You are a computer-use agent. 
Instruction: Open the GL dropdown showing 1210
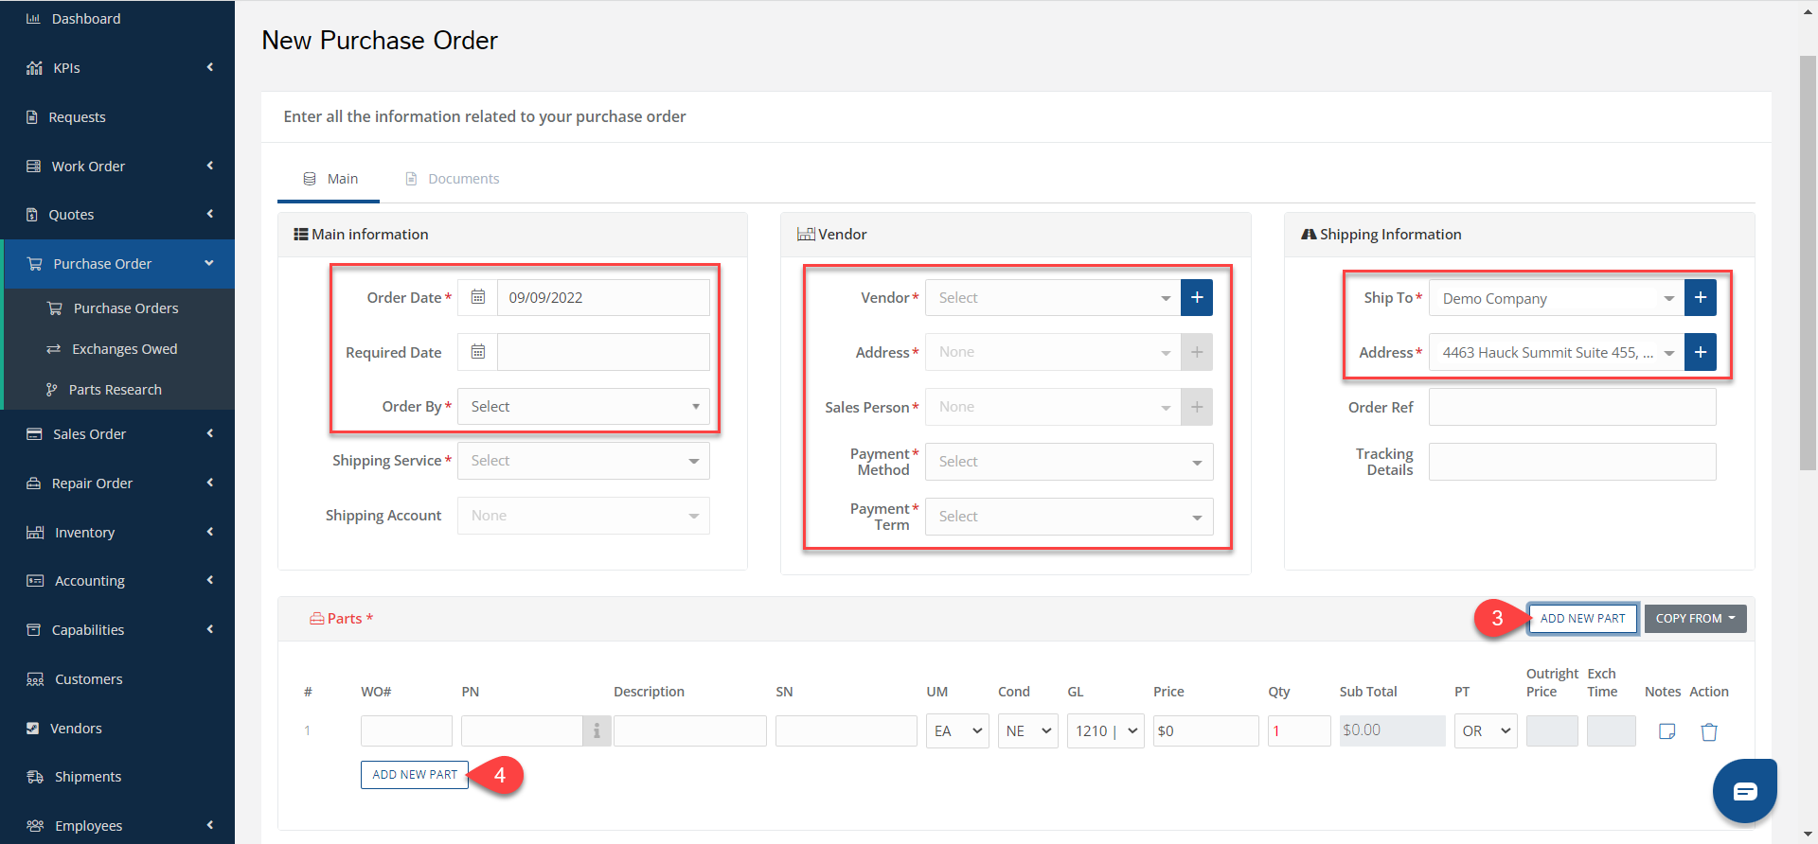(1106, 730)
